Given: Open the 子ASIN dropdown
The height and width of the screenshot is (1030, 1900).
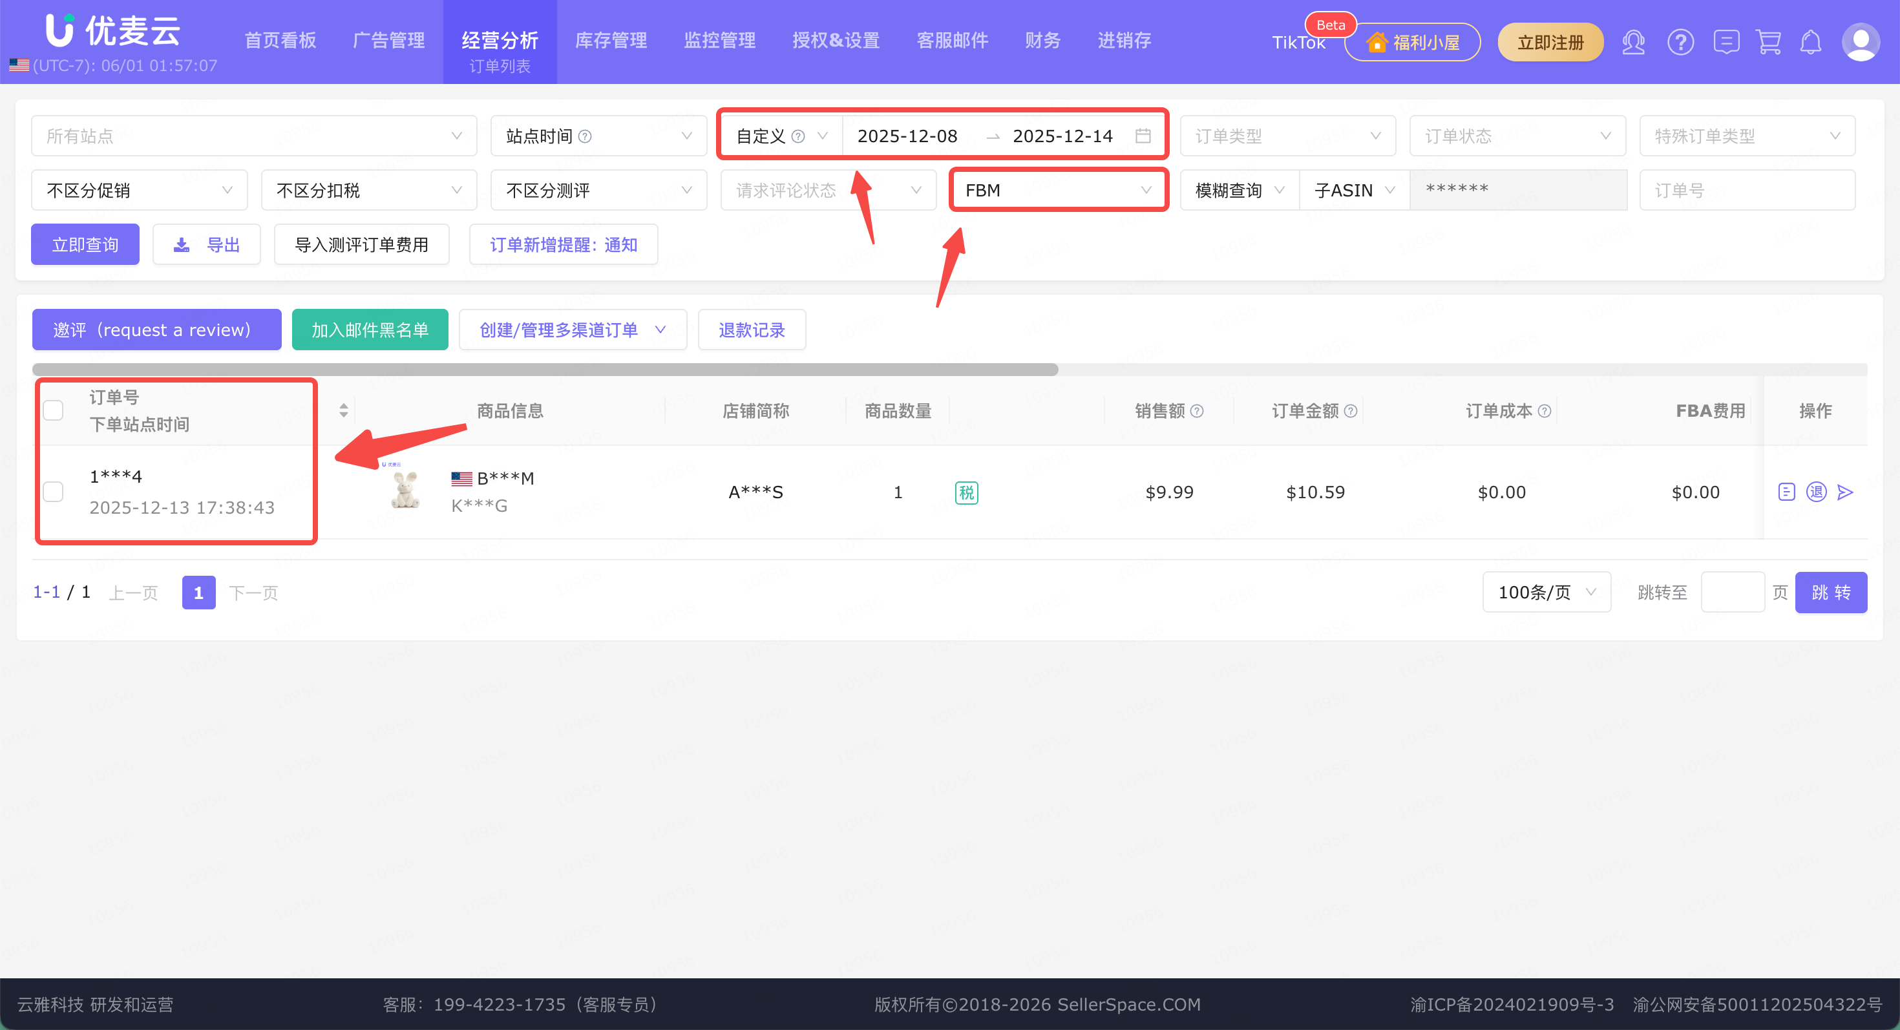Looking at the screenshot, I should [x=1354, y=190].
